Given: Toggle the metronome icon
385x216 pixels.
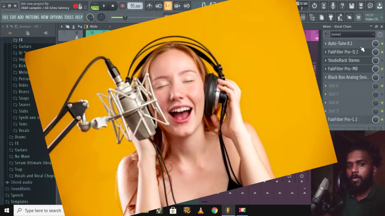Looking at the screenshot, I should click(x=149, y=6).
